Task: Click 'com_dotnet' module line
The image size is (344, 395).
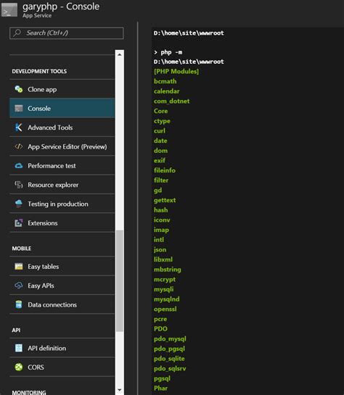Action: coord(171,101)
